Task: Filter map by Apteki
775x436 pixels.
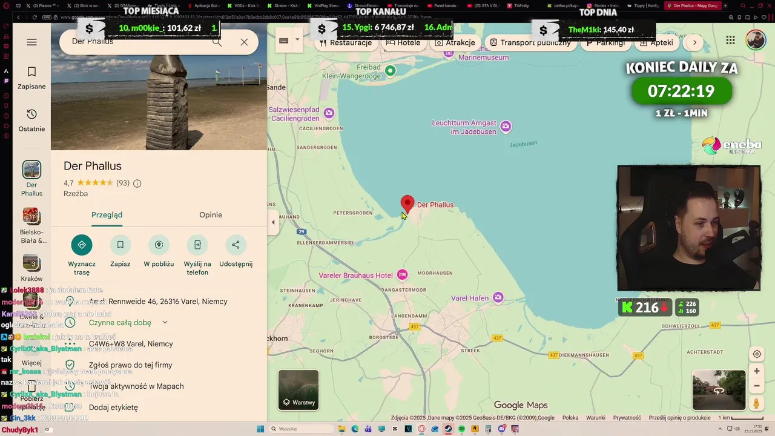Action: tap(656, 42)
